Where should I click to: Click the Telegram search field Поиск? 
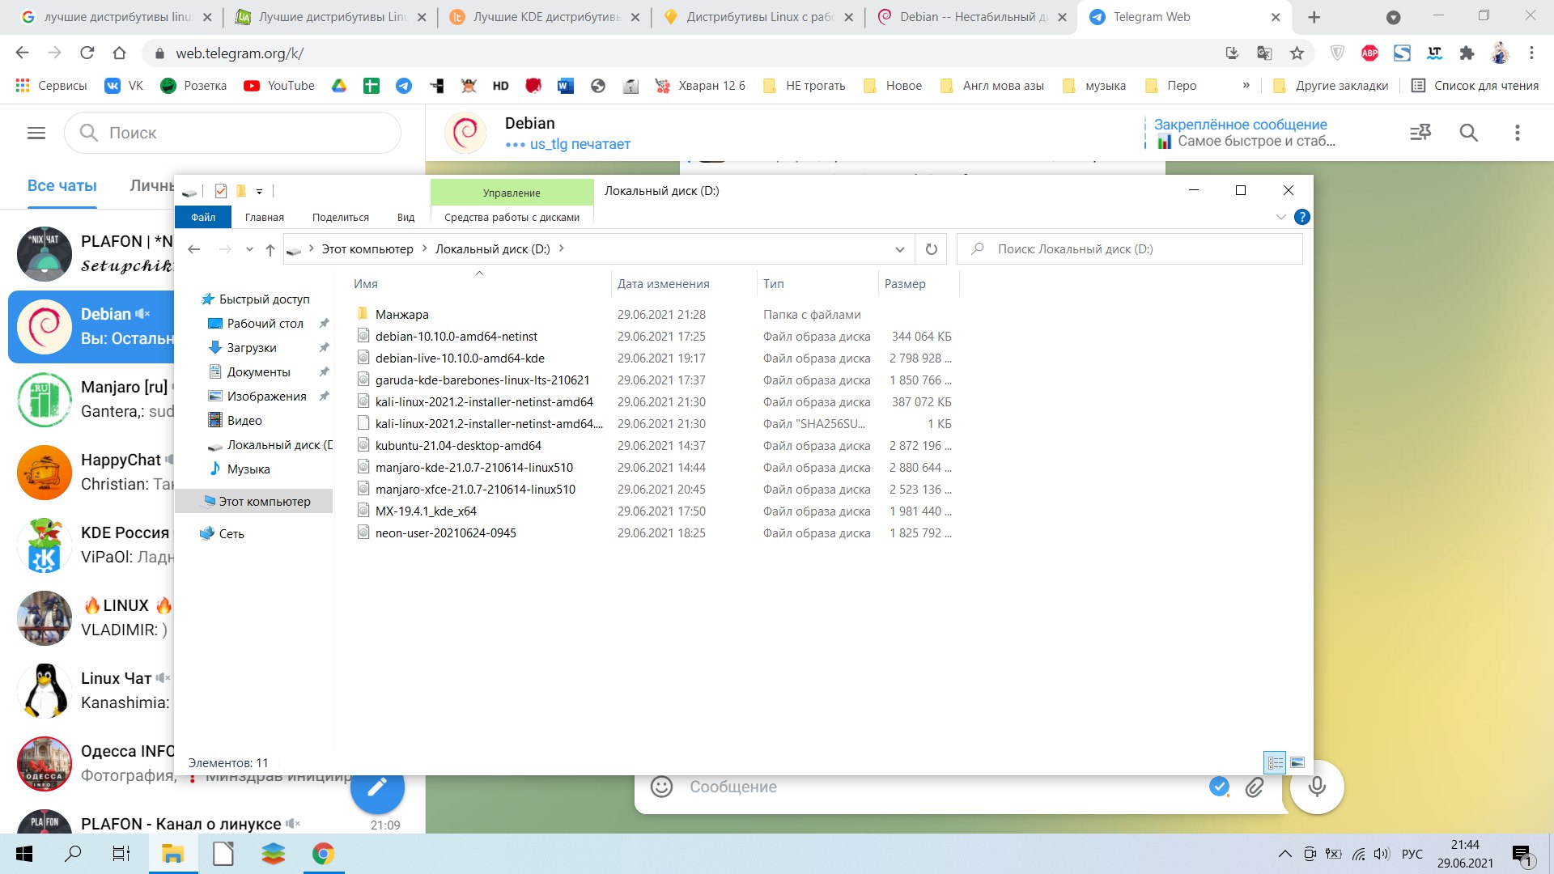point(233,133)
